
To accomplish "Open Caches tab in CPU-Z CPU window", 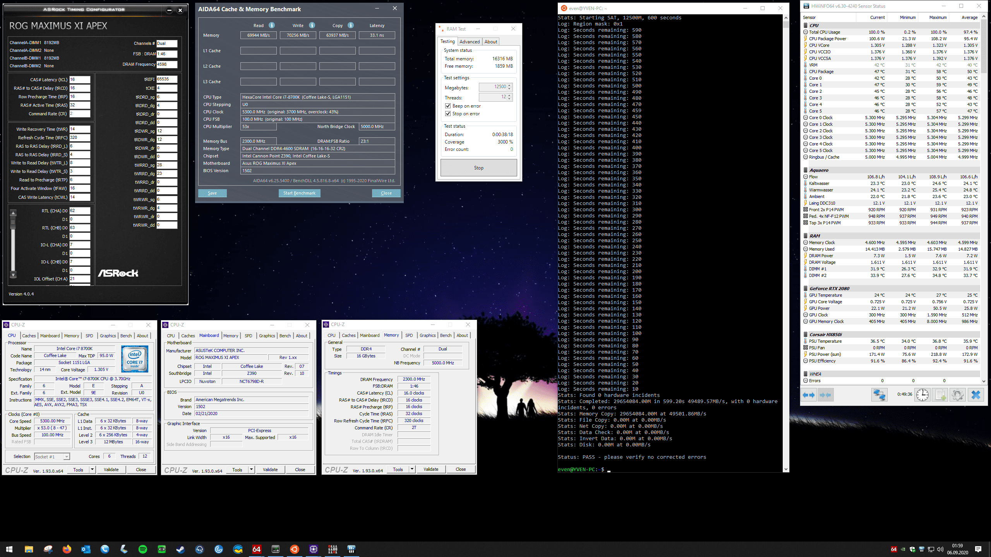I will [29, 336].
